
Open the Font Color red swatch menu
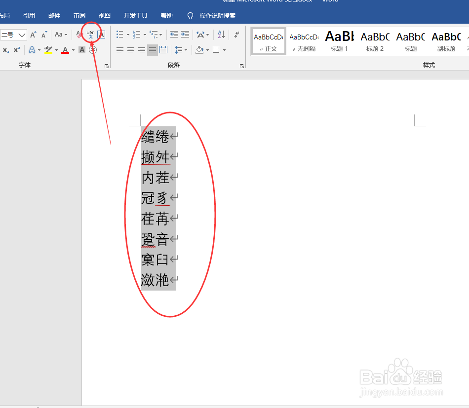pos(73,50)
